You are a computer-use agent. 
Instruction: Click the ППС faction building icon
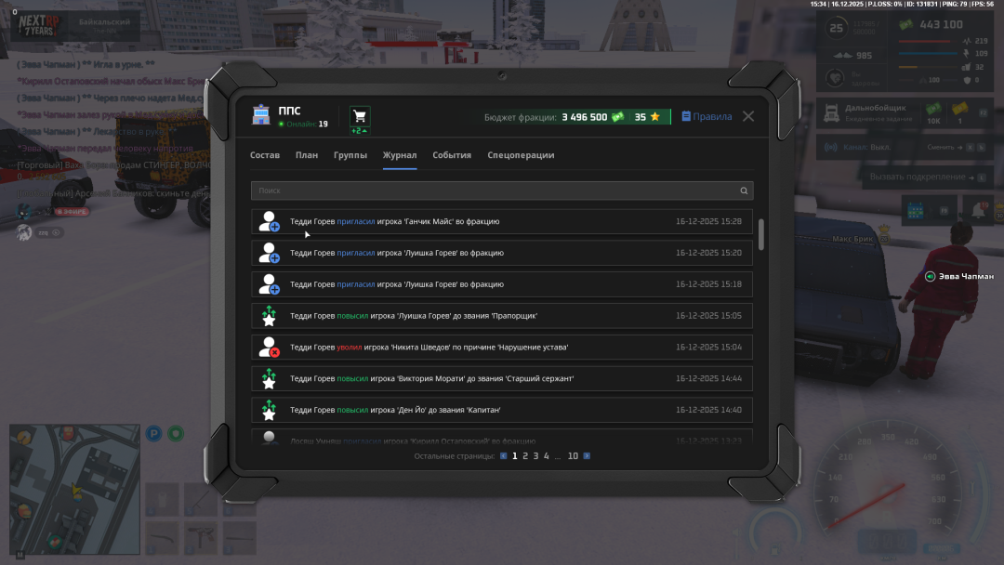tap(261, 116)
